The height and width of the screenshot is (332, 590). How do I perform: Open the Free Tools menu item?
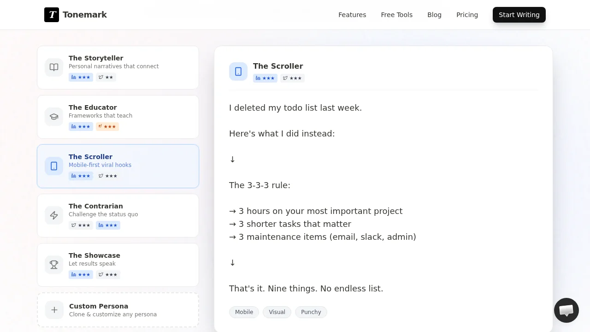point(396,15)
